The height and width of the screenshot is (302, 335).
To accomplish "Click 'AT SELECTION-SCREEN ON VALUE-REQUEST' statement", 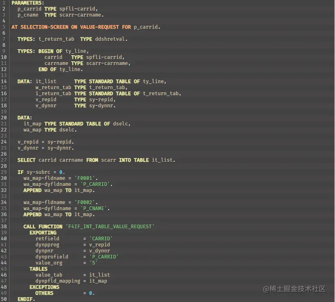I will pyautogui.click(x=65, y=27).
